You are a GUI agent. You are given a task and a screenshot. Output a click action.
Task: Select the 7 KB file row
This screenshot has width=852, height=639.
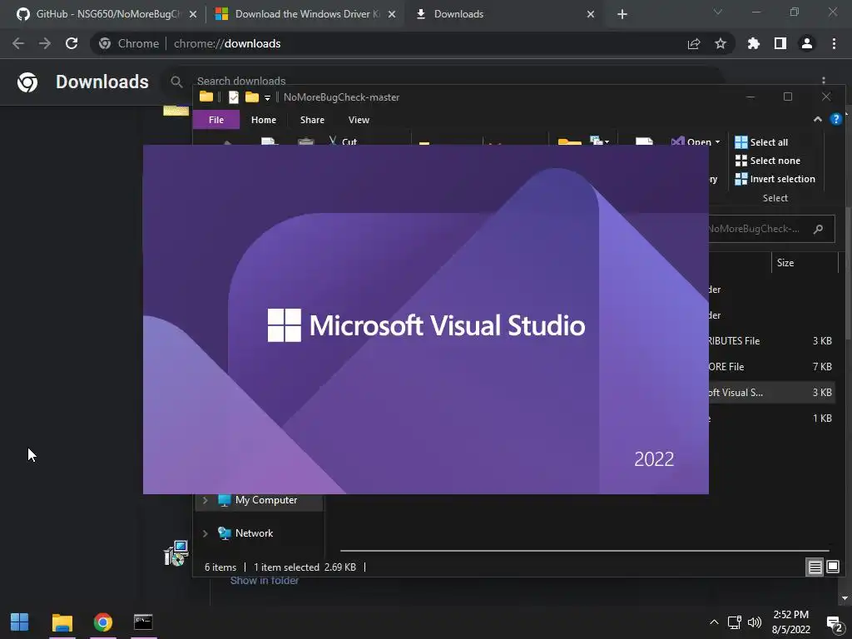coord(771,367)
